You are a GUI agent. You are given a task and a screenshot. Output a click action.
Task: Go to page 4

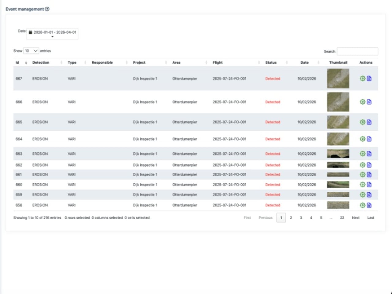[311, 218]
